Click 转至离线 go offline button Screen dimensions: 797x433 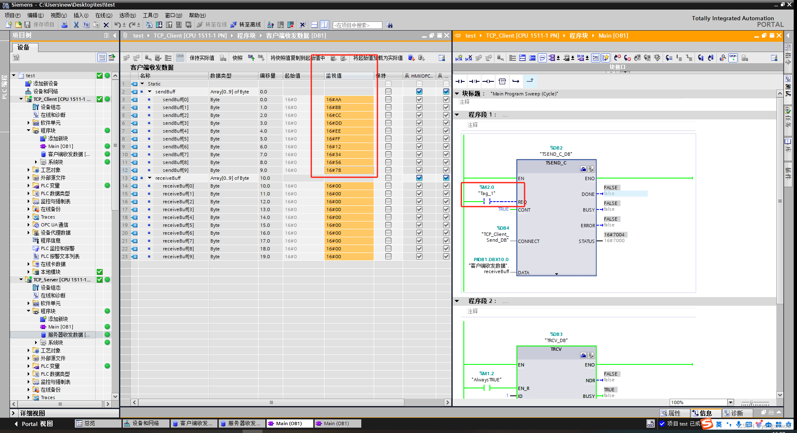pyautogui.click(x=246, y=25)
